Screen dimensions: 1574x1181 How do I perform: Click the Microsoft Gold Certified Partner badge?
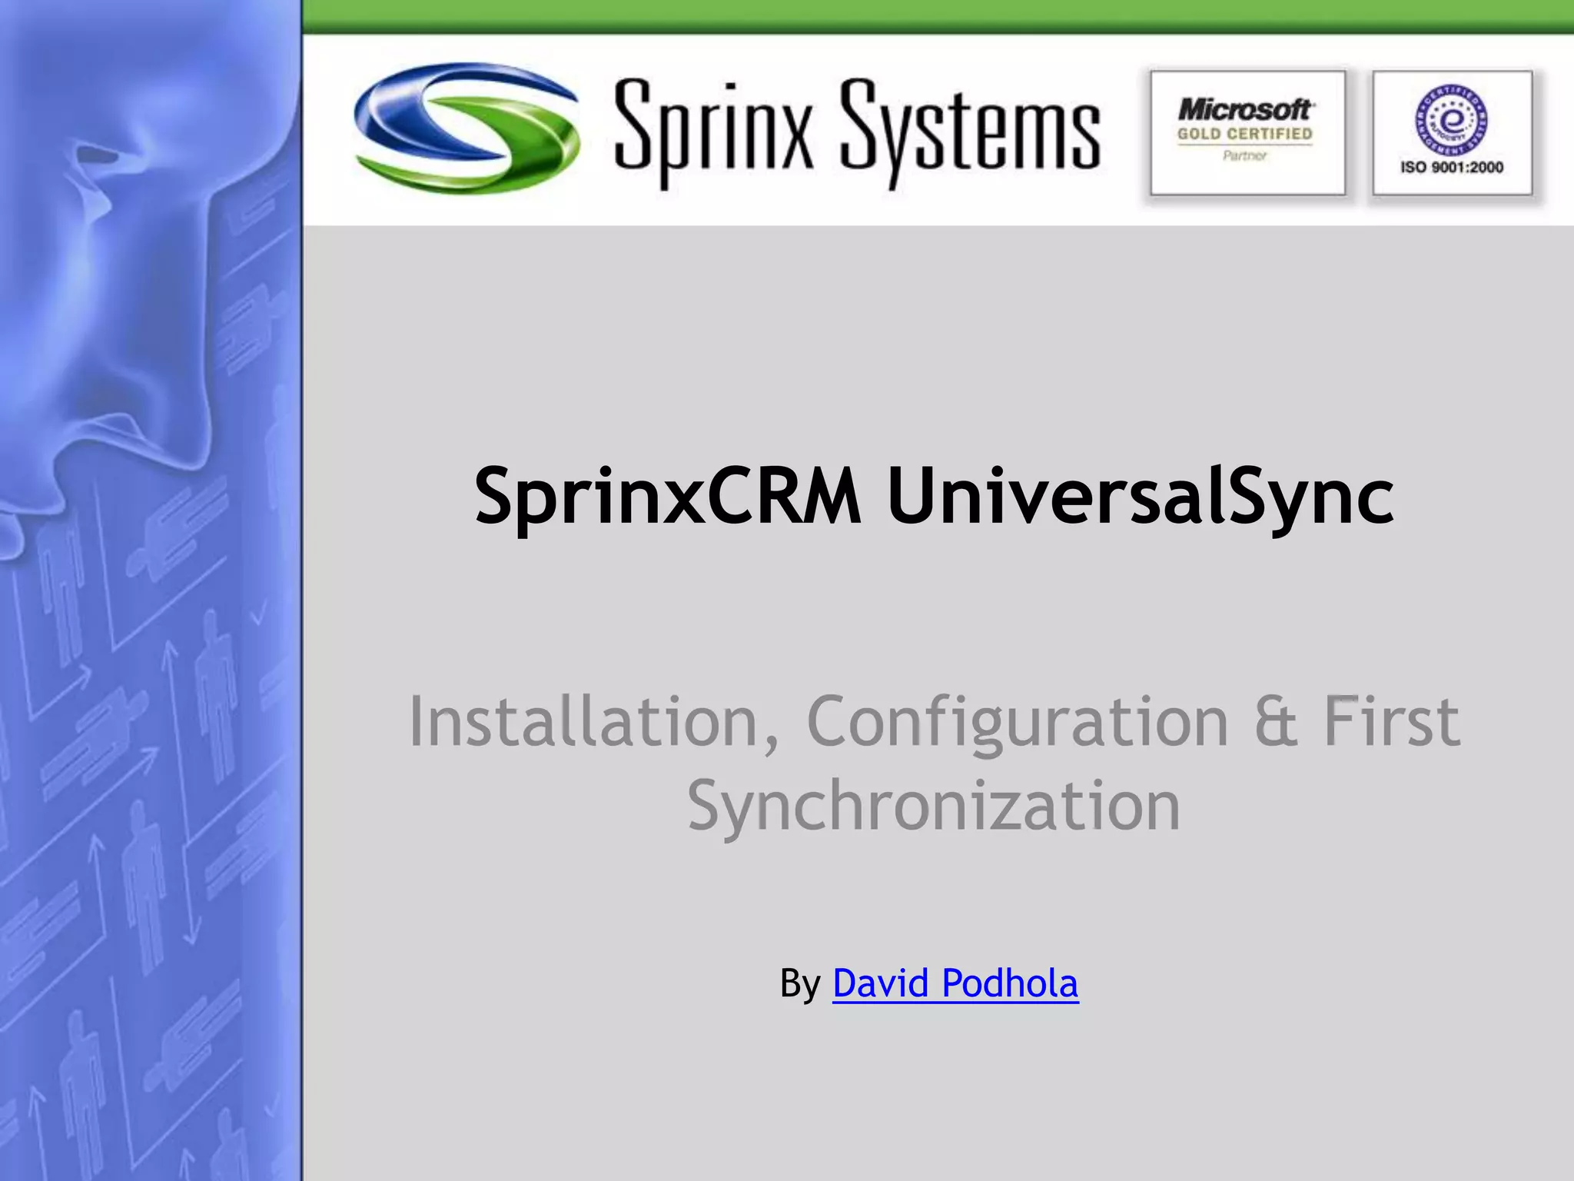pyautogui.click(x=1247, y=133)
